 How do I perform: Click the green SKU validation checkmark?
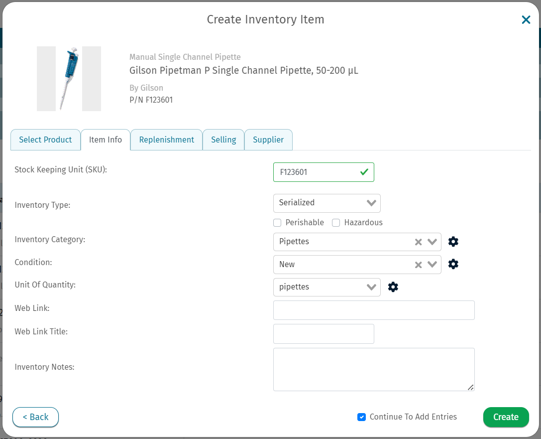tap(364, 171)
